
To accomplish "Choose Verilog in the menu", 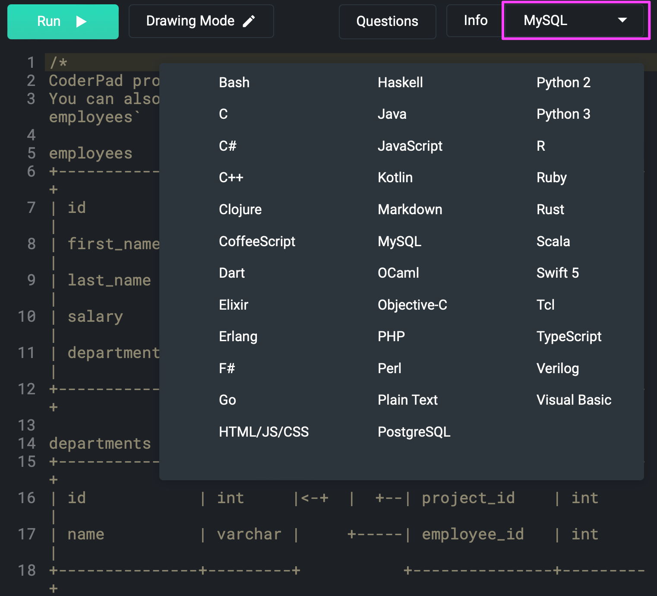I will click(558, 368).
